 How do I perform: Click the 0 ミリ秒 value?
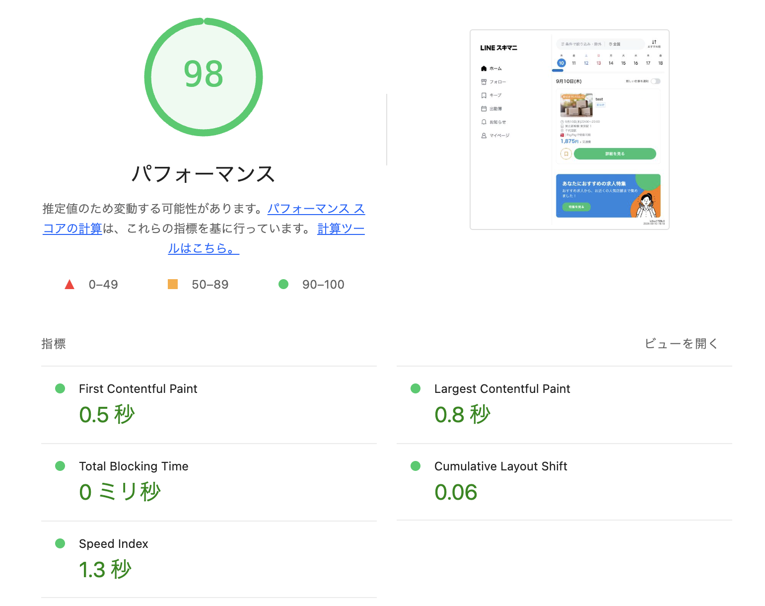pos(120,492)
